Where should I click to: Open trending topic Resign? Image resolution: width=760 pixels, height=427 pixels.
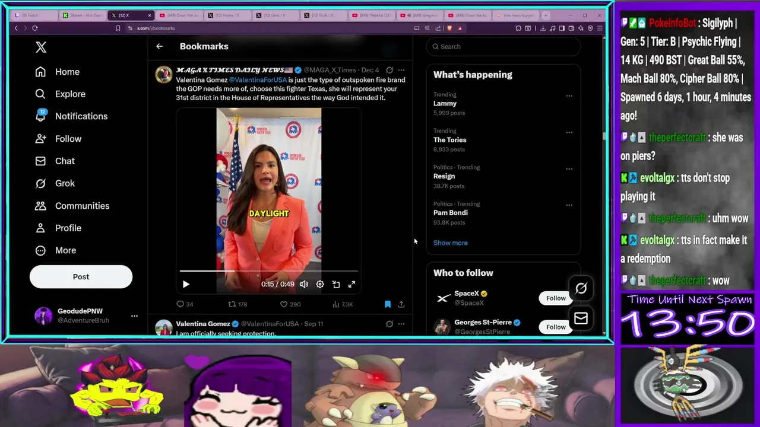click(444, 176)
